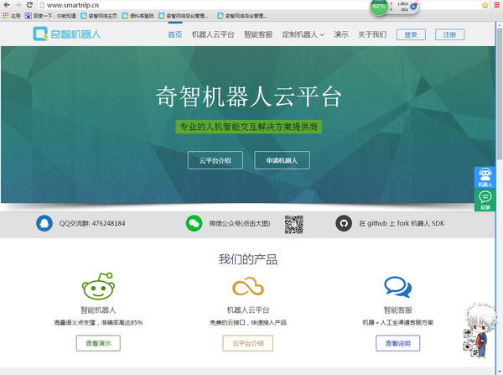This screenshot has width=503, height=375.
Task: Click the orange cloud product icon
Action: coord(248,286)
